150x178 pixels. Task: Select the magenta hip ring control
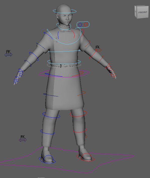click(64, 74)
